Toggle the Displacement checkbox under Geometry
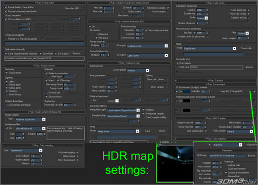 [6, 73]
